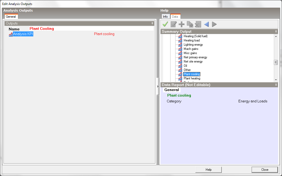Click the green checkmark select icon
The image size is (282, 176).
click(165, 24)
